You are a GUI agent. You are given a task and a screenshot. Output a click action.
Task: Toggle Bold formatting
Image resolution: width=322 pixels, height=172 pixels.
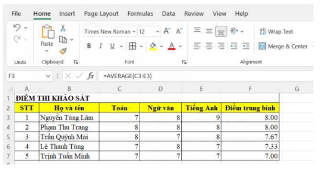coord(89,46)
